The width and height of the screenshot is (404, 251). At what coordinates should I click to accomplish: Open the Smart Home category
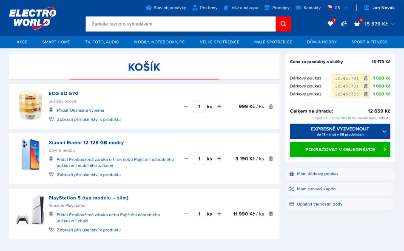[56, 42]
